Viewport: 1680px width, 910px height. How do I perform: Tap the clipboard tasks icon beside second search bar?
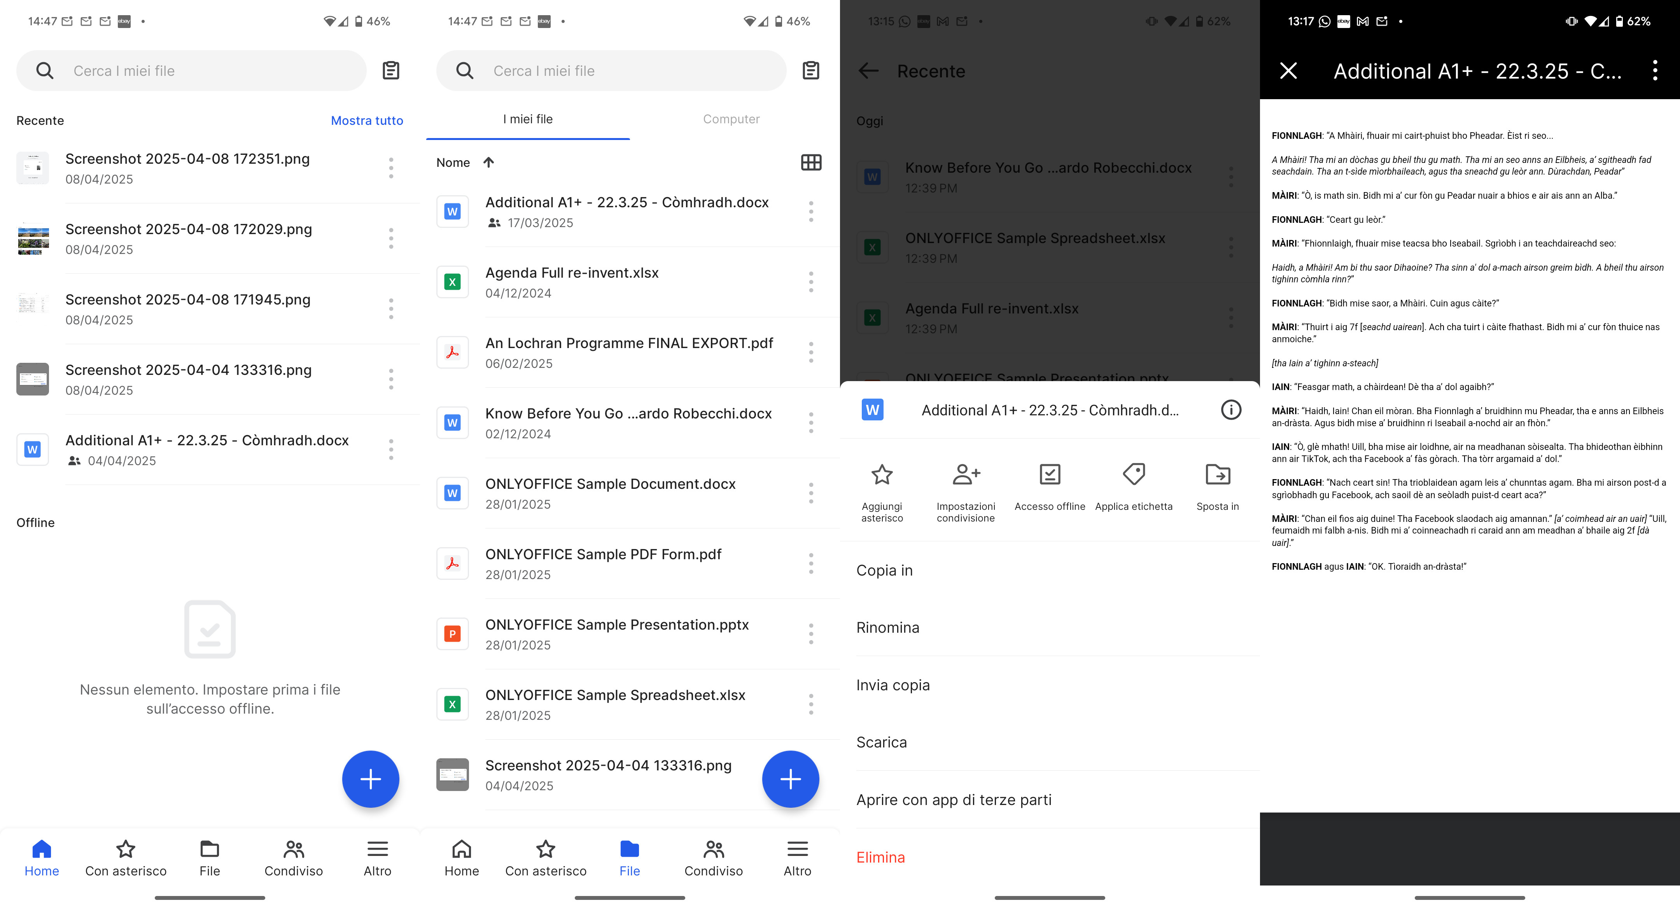click(x=811, y=70)
